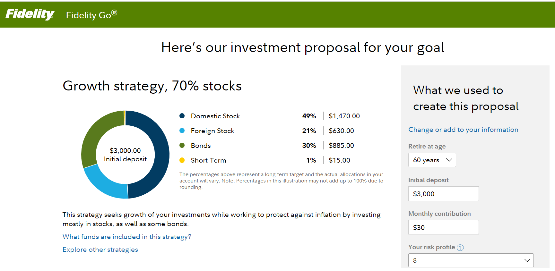Viewport: 555px width, 271px height.
Task: Click the Domestic Stock dark blue legend dot
Action: coord(182,116)
